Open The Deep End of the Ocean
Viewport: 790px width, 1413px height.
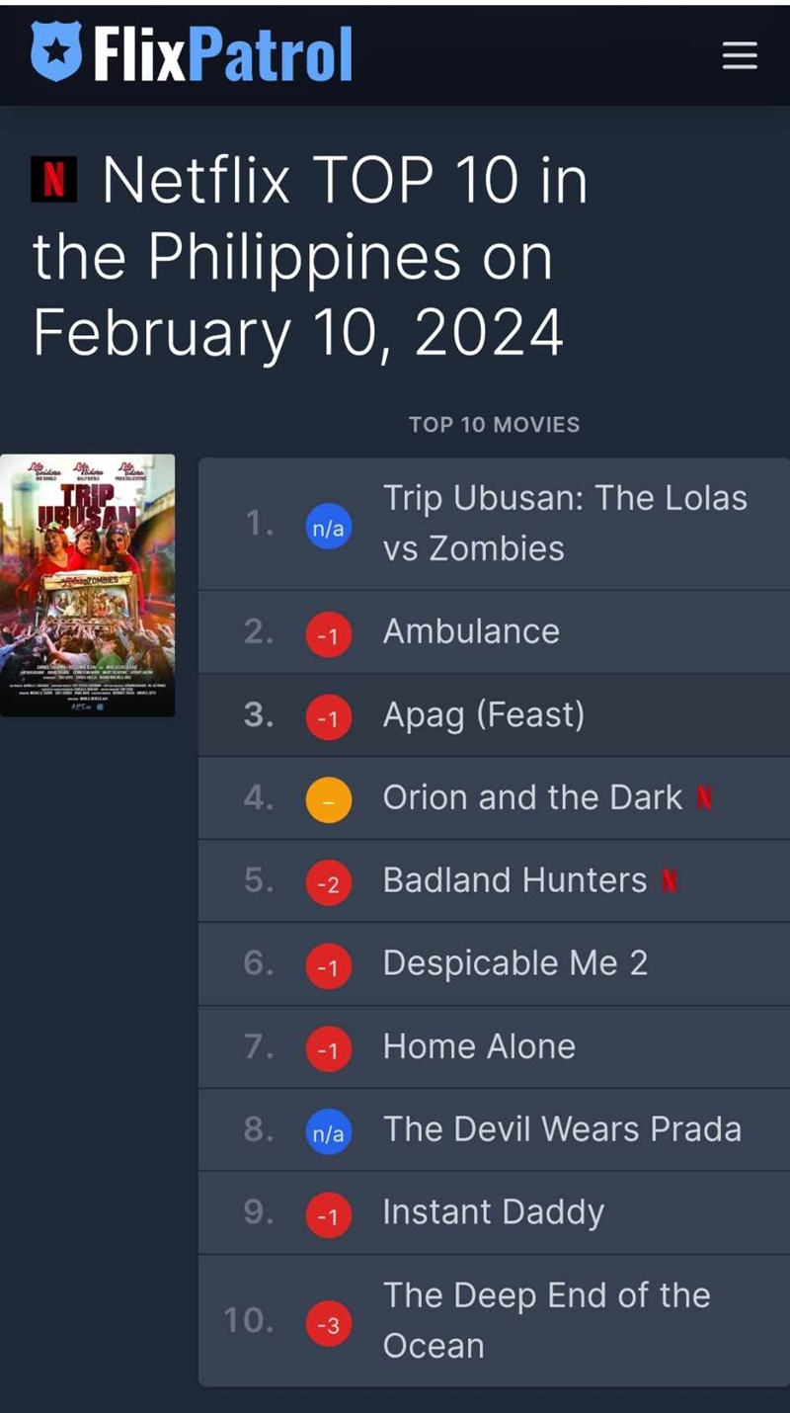[546, 1320]
